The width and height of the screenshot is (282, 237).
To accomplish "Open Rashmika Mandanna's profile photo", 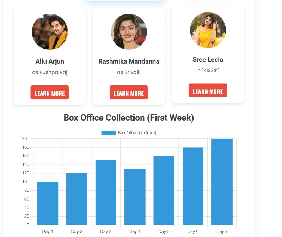I will point(129,32).
